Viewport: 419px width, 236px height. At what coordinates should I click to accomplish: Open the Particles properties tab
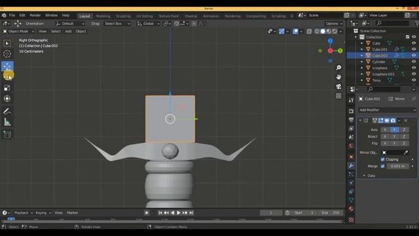click(x=351, y=174)
